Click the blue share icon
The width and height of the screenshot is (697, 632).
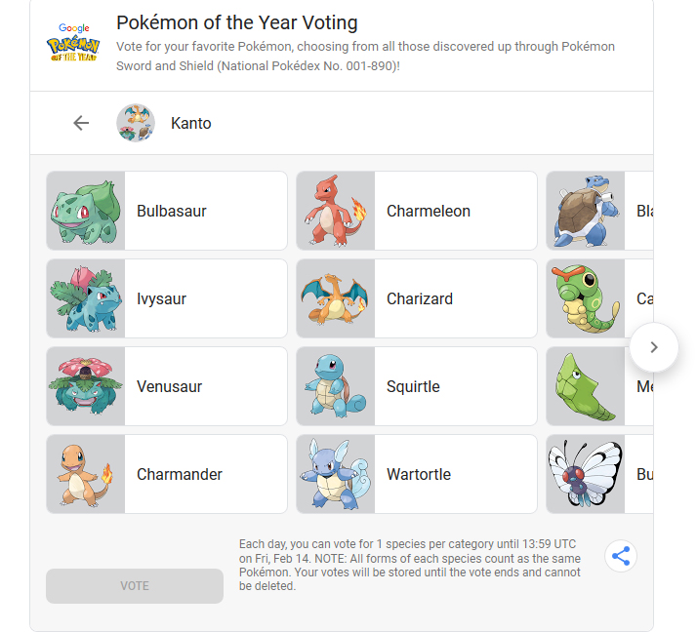[621, 556]
